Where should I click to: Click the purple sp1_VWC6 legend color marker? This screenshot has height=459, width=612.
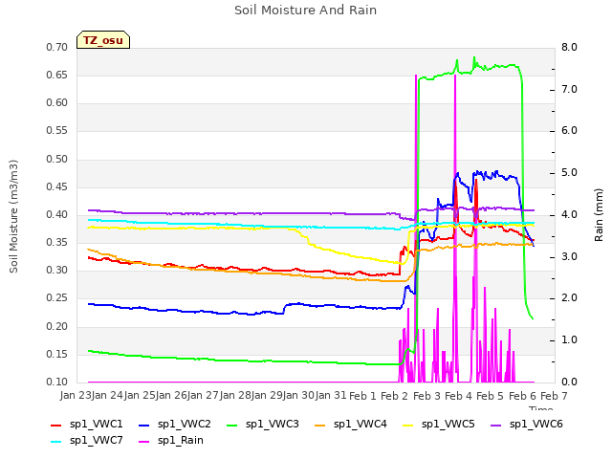pos(496,426)
